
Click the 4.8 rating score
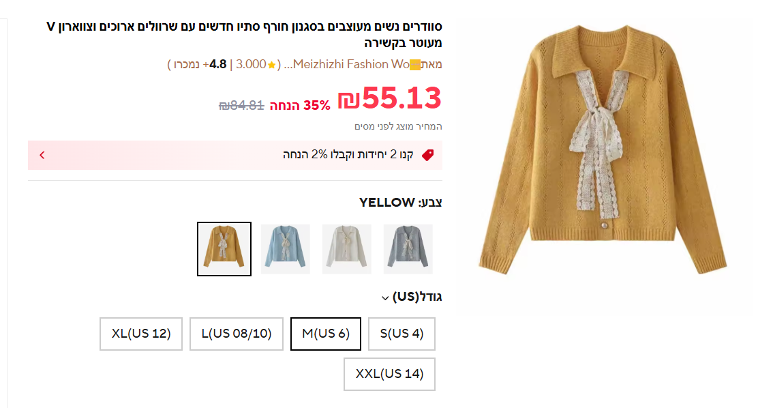pos(217,65)
